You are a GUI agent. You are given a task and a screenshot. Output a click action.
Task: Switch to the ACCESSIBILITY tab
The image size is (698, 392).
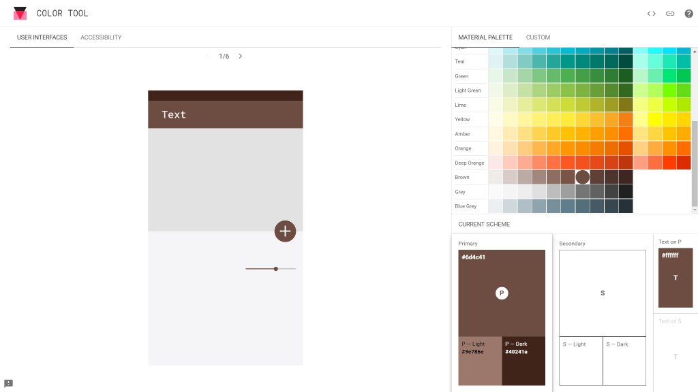click(x=100, y=37)
